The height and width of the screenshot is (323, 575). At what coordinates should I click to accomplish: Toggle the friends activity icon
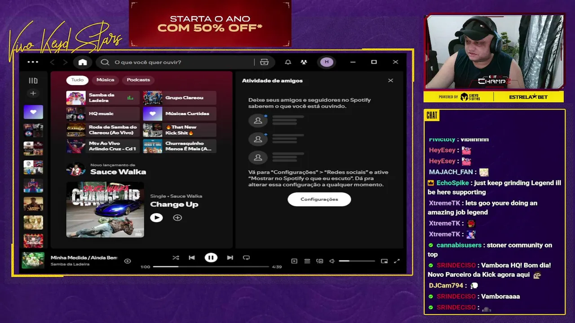pyautogui.click(x=304, y=62)
